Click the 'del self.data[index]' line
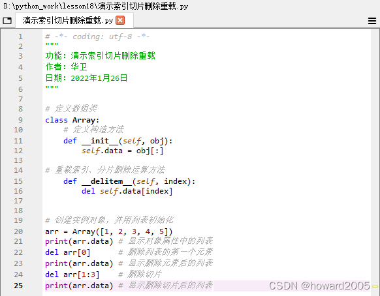Image resolution: width=380 pixels, height=296 pixels. [127, 191]
